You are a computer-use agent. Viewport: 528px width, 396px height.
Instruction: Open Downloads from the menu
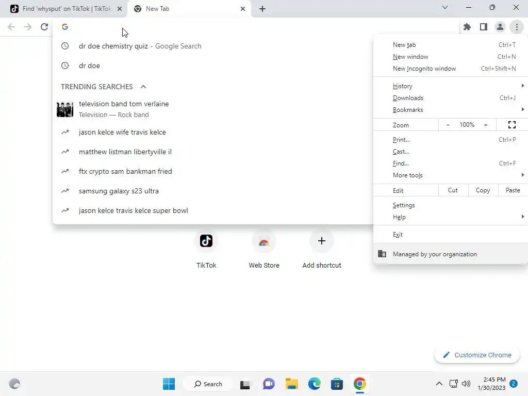451,98
